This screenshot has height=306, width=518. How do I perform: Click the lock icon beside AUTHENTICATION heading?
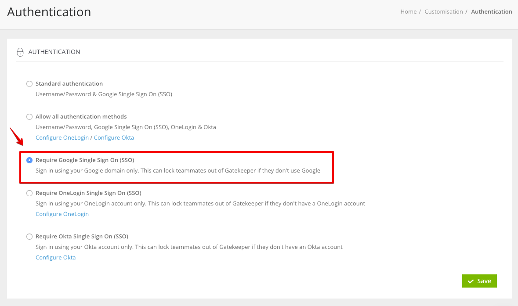click(x=20, y=52)
